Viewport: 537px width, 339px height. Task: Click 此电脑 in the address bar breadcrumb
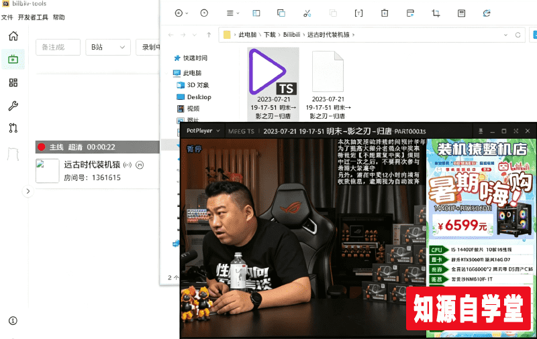(x=248, y=35)
